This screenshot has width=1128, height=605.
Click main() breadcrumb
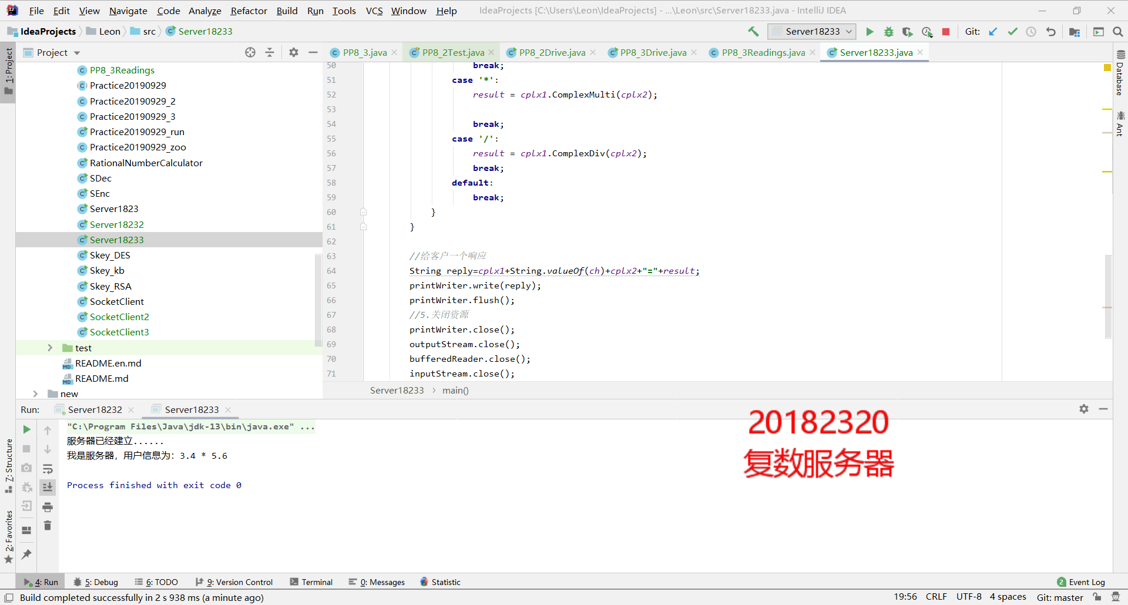click(x=455, y=390)
